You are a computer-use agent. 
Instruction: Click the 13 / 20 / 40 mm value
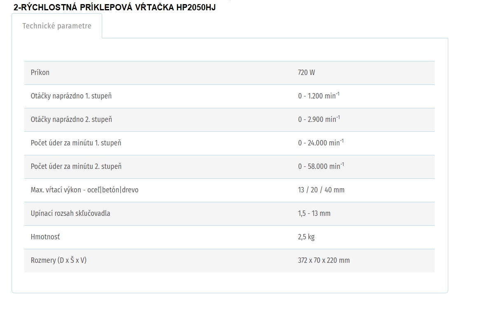(x=321, y=190)
